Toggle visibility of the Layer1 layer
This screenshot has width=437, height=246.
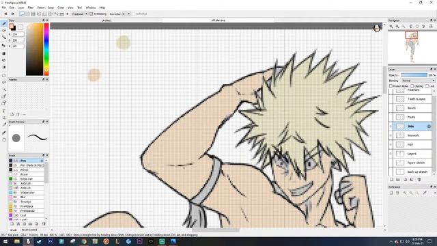(x=391, y=154)
